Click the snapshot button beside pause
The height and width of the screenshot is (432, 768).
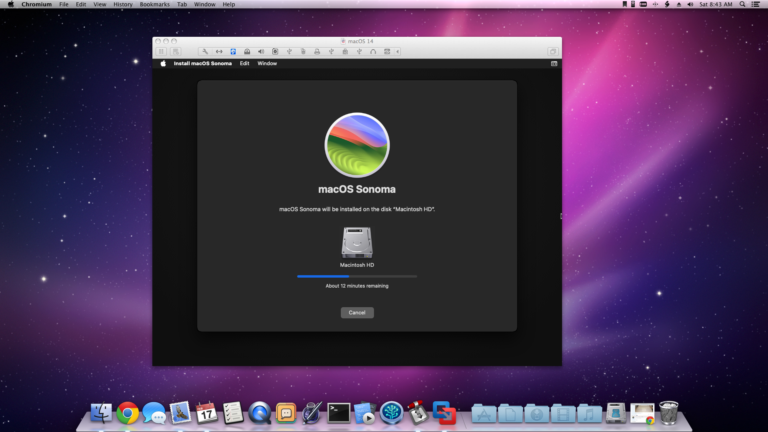pos(176,52)
